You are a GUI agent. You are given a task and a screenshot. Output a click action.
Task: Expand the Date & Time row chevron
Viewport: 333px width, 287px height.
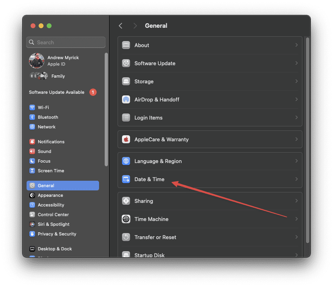click(x=296, y=179)
